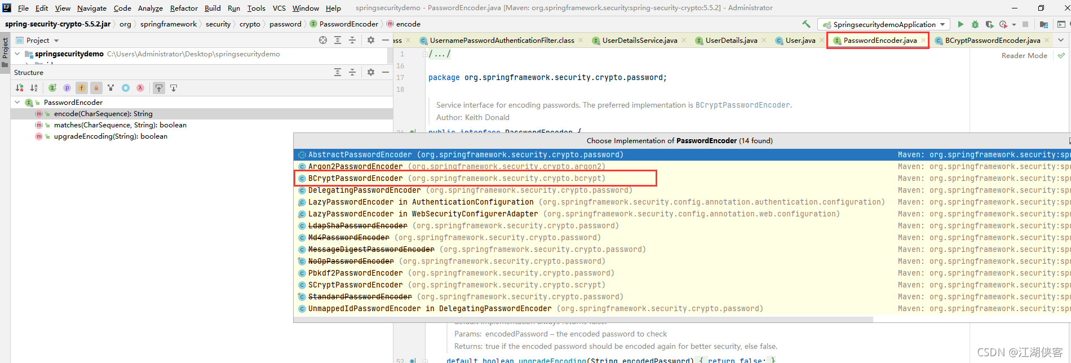Toggle Show Inherited members icon

point(111,88)
